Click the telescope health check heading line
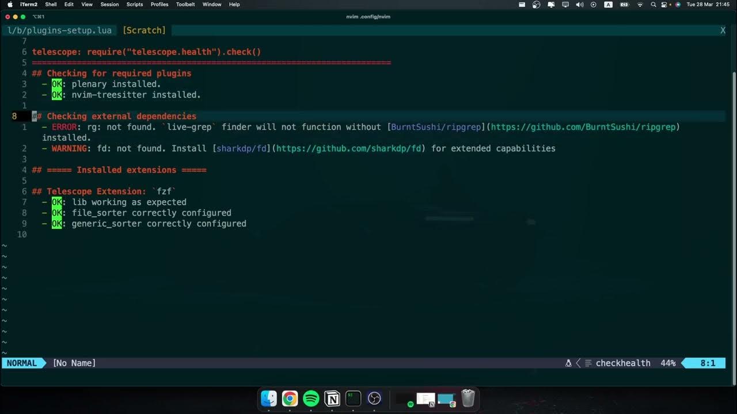The image size is (737, 414). pos(146,52)
